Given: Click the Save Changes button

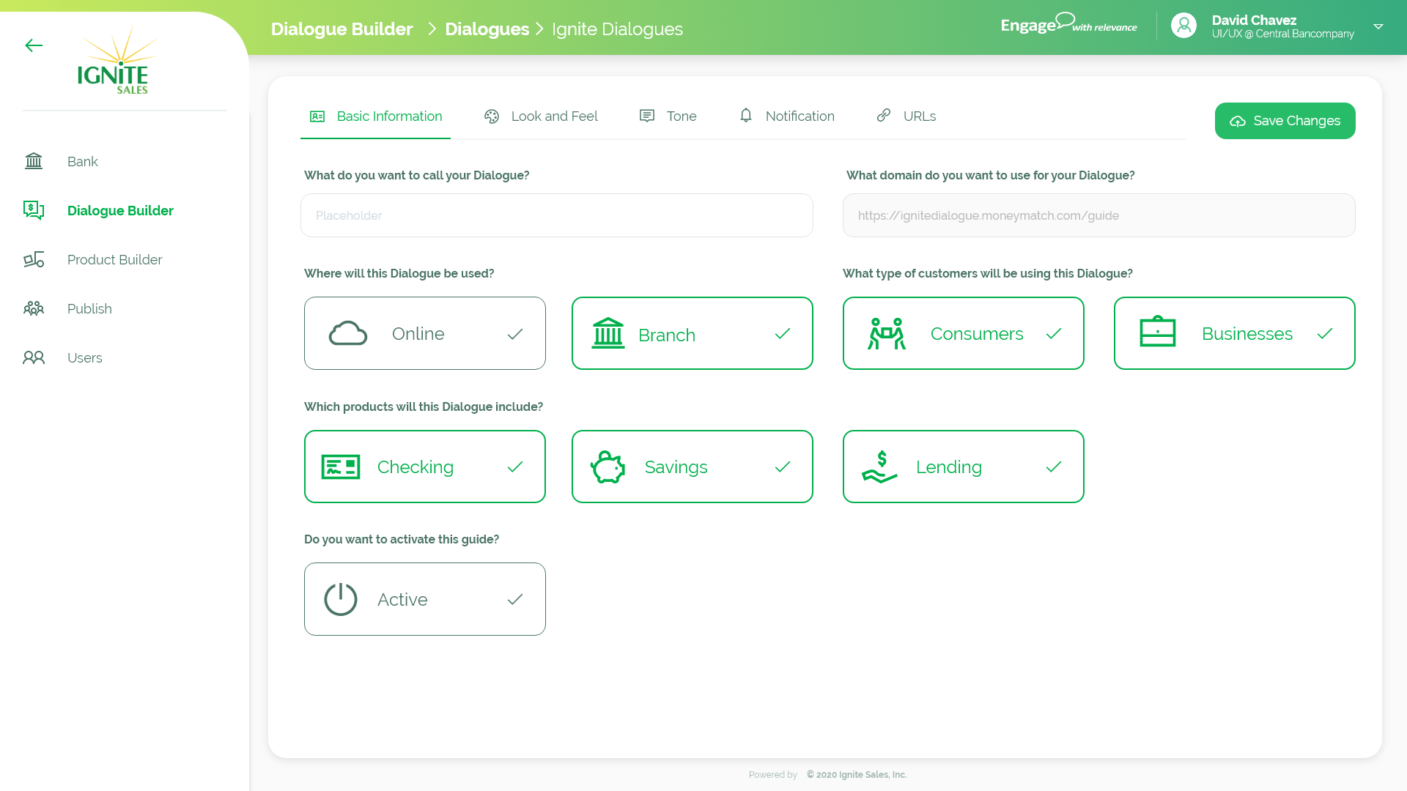Looking at the screenshot, I should [1285, 121].
